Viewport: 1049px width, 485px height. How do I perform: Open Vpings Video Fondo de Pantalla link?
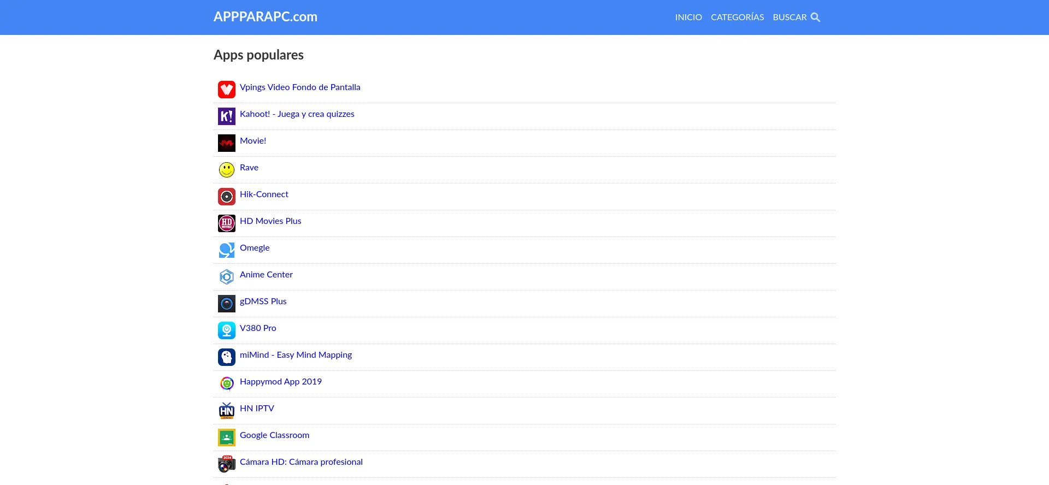tap(300, 87)
